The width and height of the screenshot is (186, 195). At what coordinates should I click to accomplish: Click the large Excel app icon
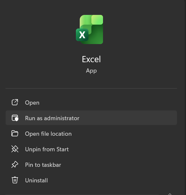pyautogui.click(x=89, y=29)
